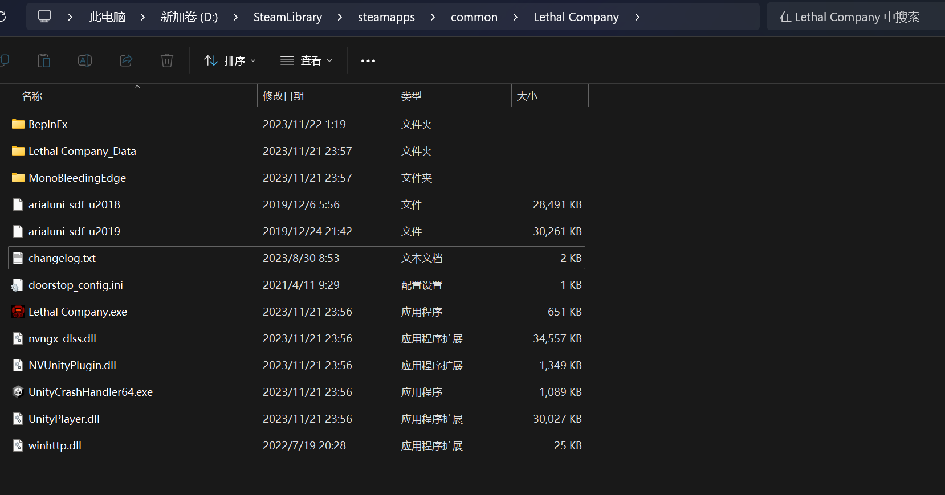Screen dimensions: 945x495
Task: Select the UnityCrashHandler64.exe file name
Action: click(x=91, y=392)
